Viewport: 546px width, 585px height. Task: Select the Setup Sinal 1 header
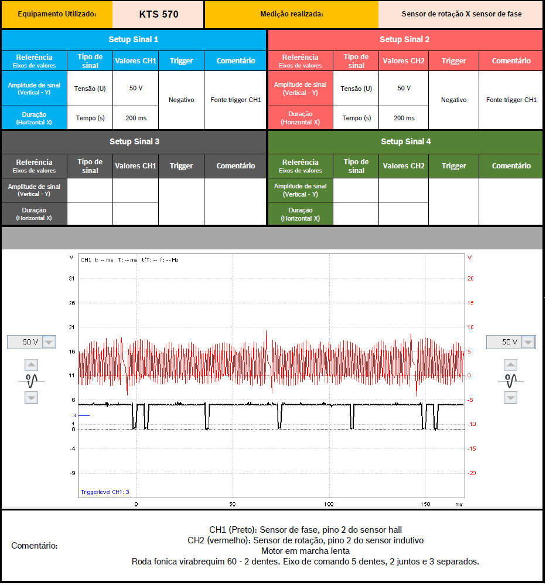pos(134,40)
